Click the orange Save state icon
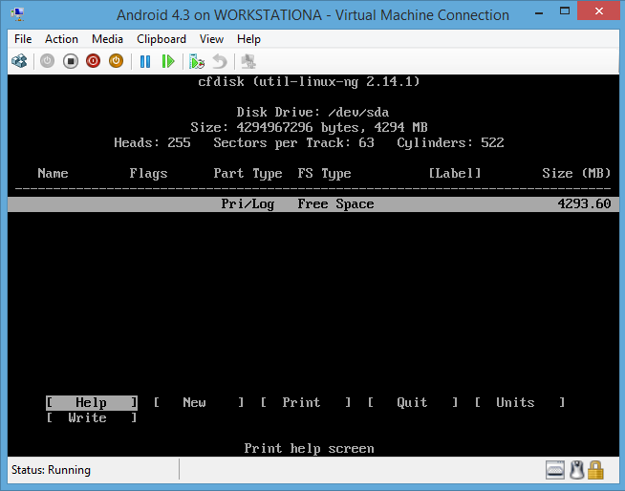Image resolution: width=625 pixels, height=491 pixels. (x=116, y=61)
